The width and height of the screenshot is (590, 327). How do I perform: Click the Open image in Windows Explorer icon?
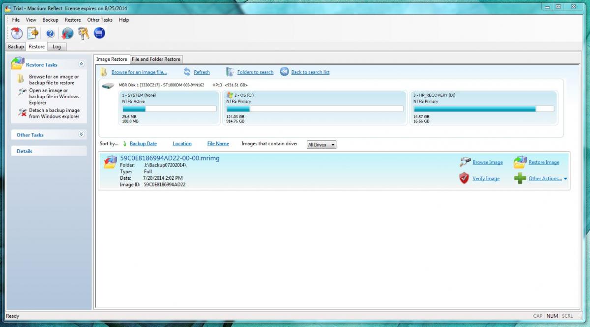coord(22,91)
